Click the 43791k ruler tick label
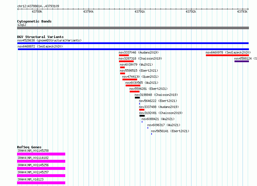The image size is (257, 186). click(x=140, y=12)
